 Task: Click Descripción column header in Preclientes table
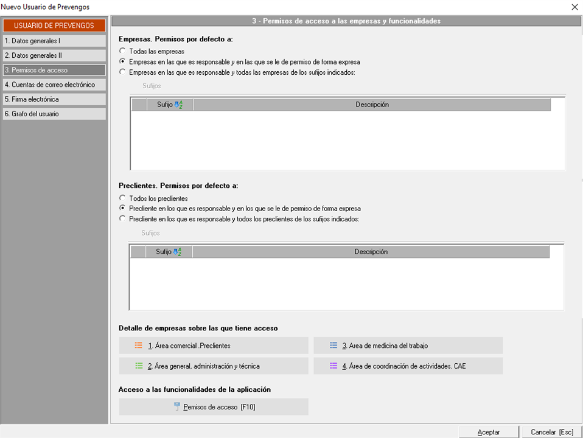point(371,252)
